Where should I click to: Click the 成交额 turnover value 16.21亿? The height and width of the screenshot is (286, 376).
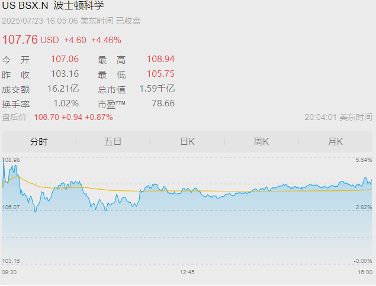(x=63, y=89)
